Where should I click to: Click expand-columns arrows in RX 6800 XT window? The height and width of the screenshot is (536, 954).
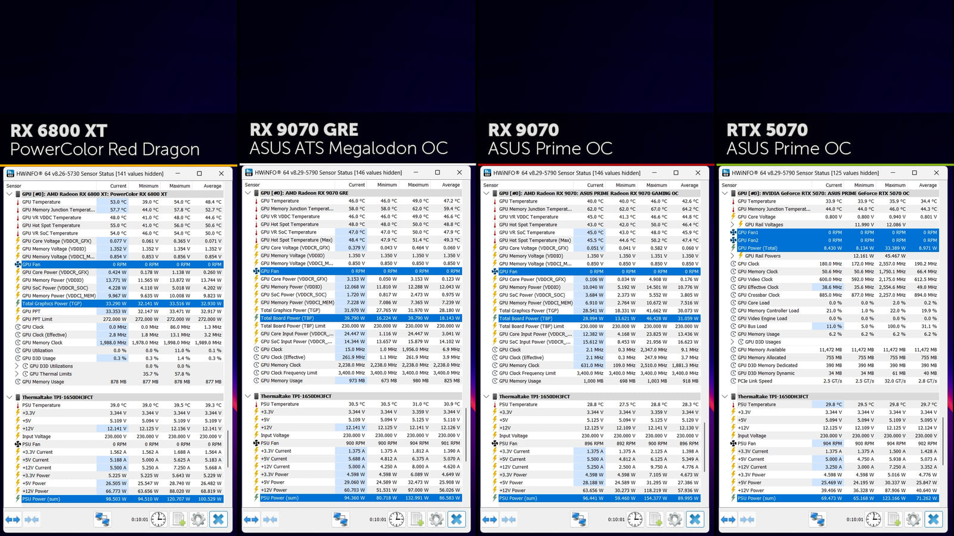click(x=13, y=520)
